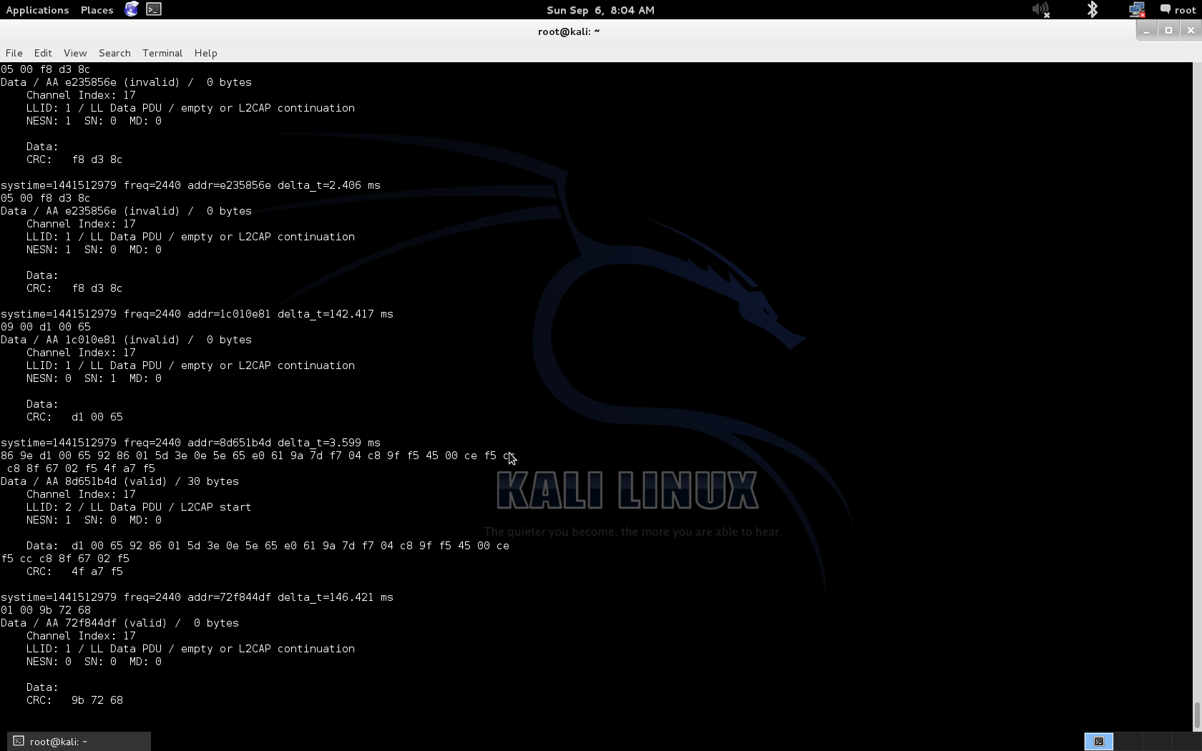Screen dimensions: 1202x751
Task: Open the calendar by clicking the clock
Action: (600, 9)
